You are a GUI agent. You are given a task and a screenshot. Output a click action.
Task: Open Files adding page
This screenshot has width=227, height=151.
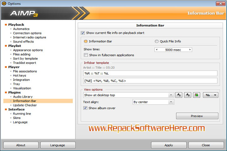[22, 54]
